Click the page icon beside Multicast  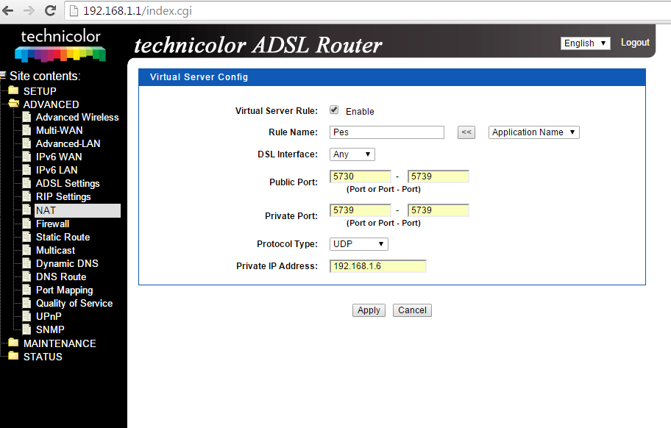point(26,250)
